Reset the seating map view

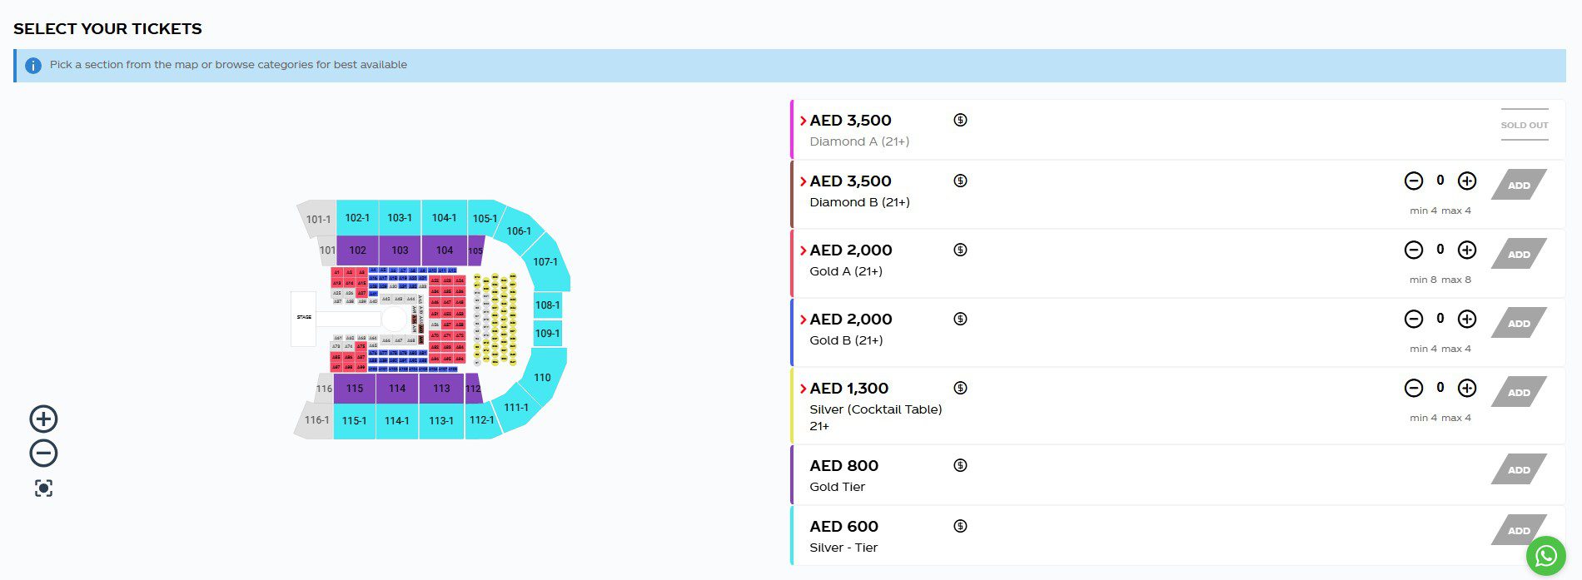[x=43, y=488]
